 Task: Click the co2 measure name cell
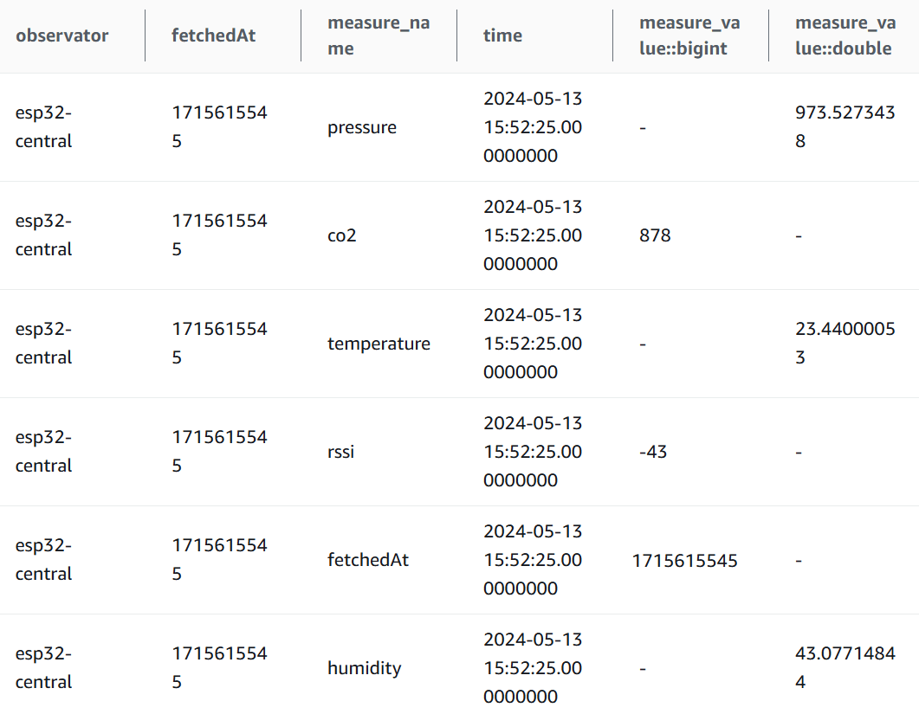point(341,235)
